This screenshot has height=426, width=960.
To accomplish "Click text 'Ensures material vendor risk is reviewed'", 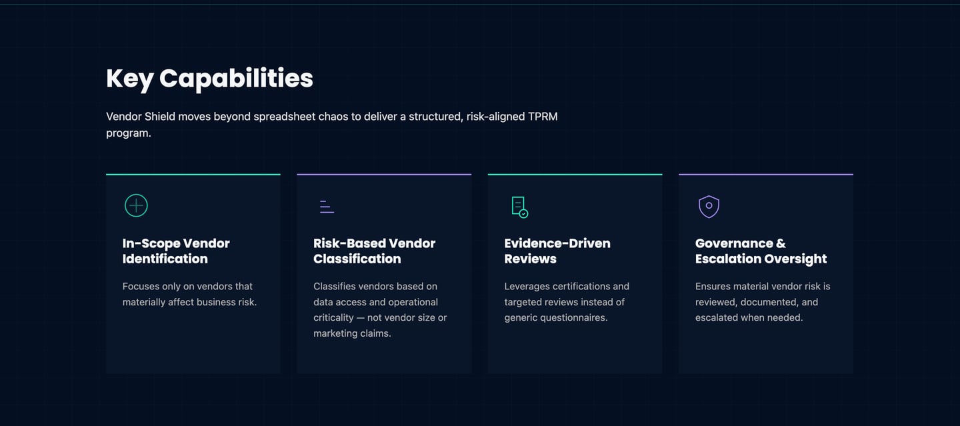I will [763, 302].
